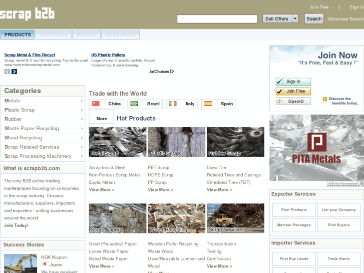Switch to the RESOURCES tab
This screenshot has height=273, width=364.
(121, 35)
